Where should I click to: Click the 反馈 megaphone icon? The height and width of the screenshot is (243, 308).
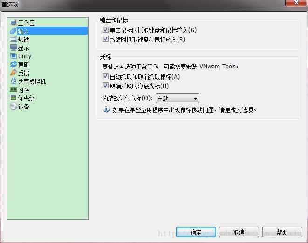click(x=14, y=73)
